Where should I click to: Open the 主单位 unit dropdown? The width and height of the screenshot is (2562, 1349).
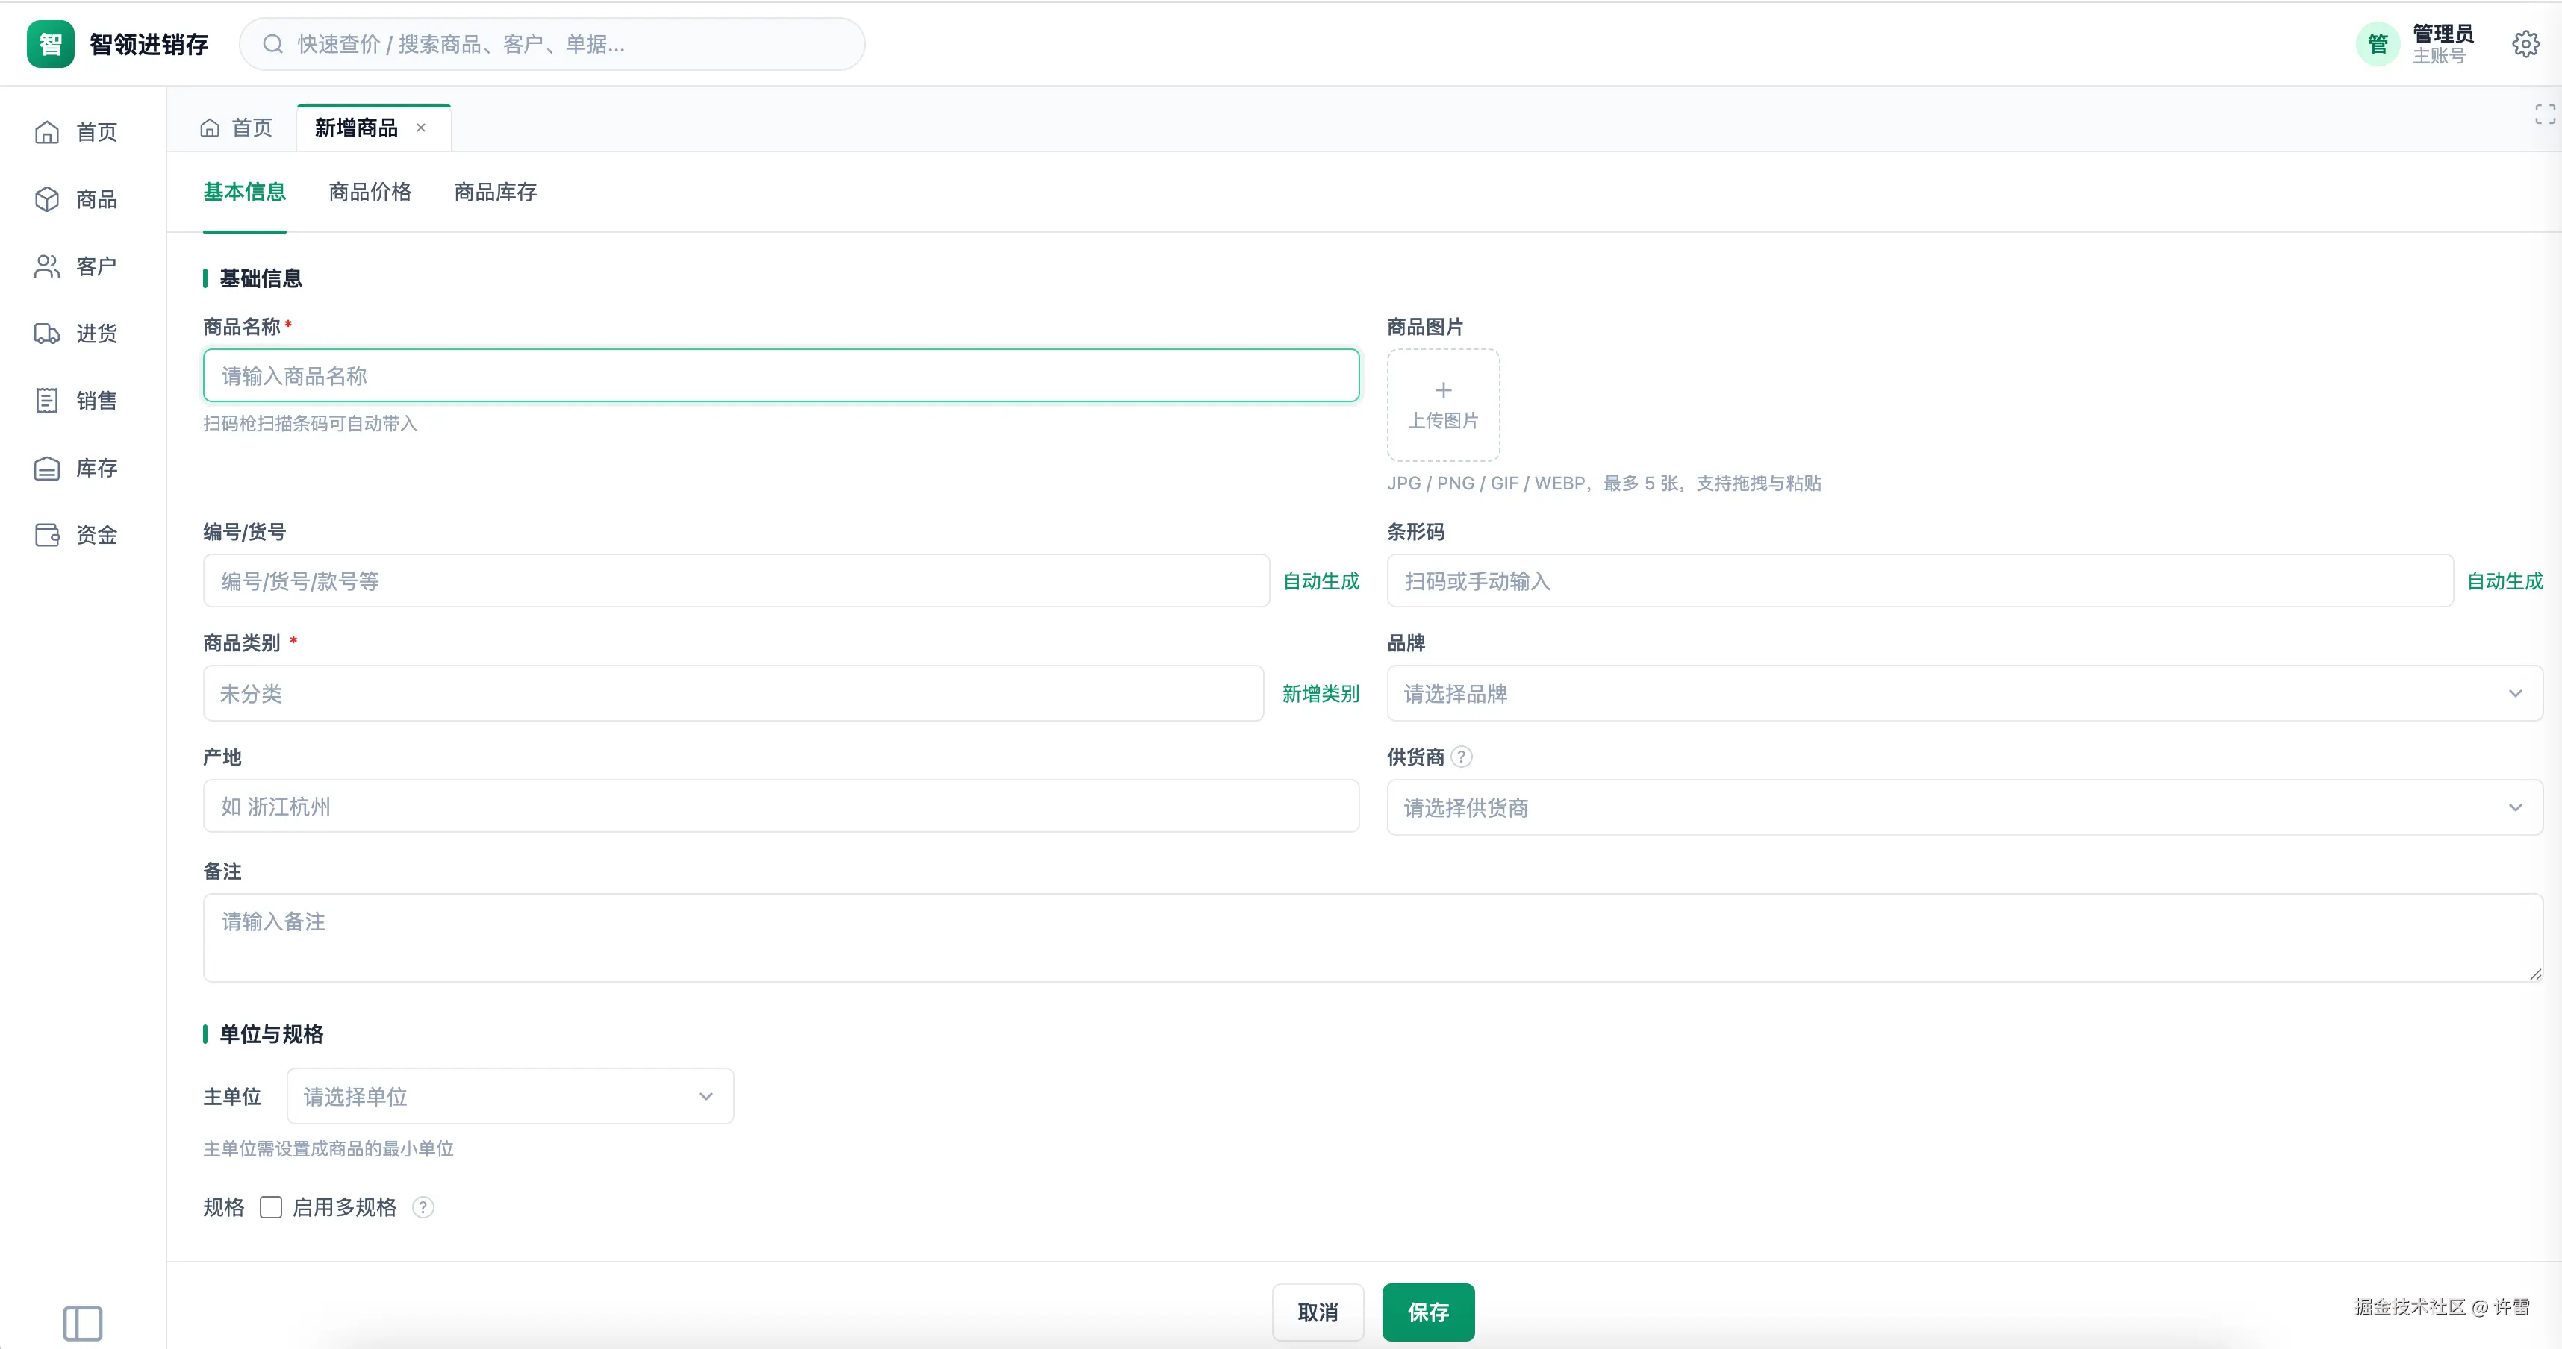pyautogui.click(x=510, y=1097)
